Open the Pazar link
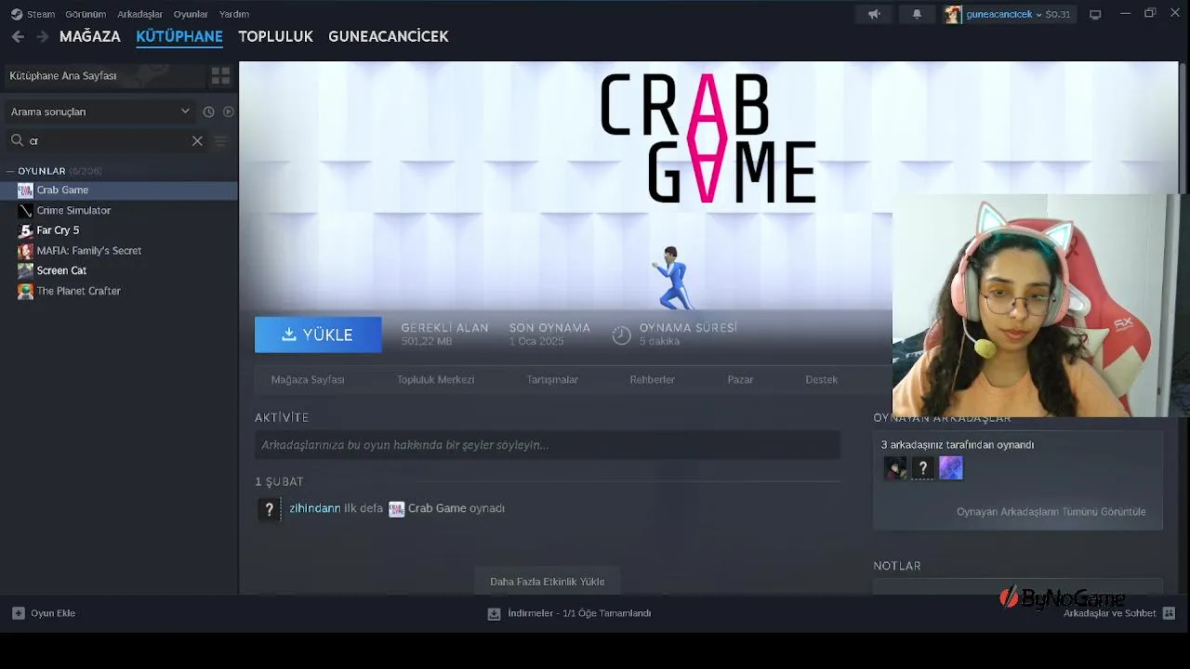1190x669 pixels. point(740,379)
